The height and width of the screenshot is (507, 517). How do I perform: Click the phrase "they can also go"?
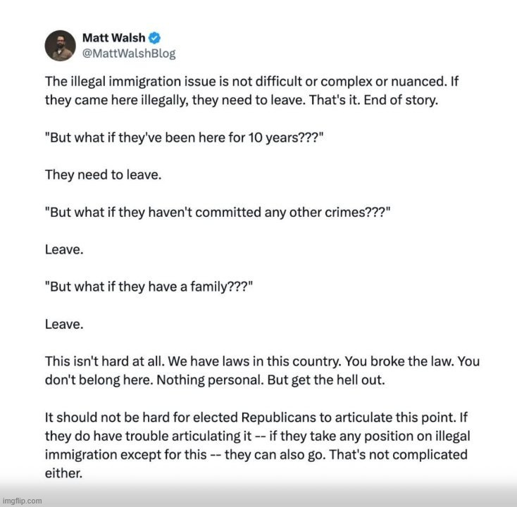(x=298, y=455)
